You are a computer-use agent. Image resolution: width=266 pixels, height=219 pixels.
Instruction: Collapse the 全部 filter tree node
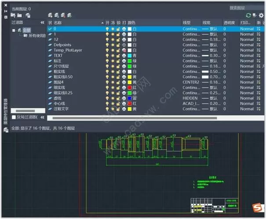click(x=14, y=30)
